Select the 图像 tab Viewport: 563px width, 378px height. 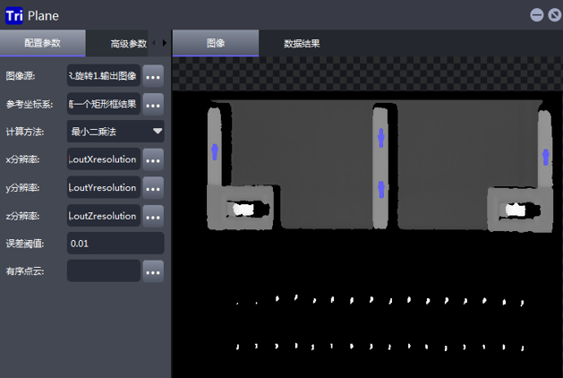coord(215,43)
